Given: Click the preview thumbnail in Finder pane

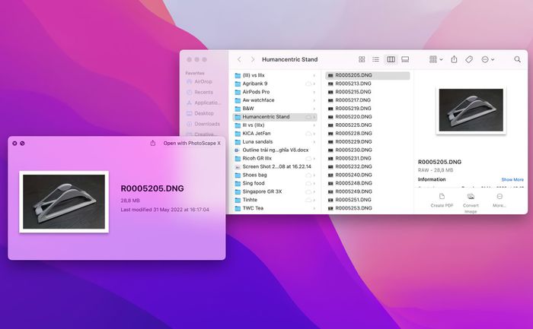Looking at the screenshot, I should coord(471,110).
